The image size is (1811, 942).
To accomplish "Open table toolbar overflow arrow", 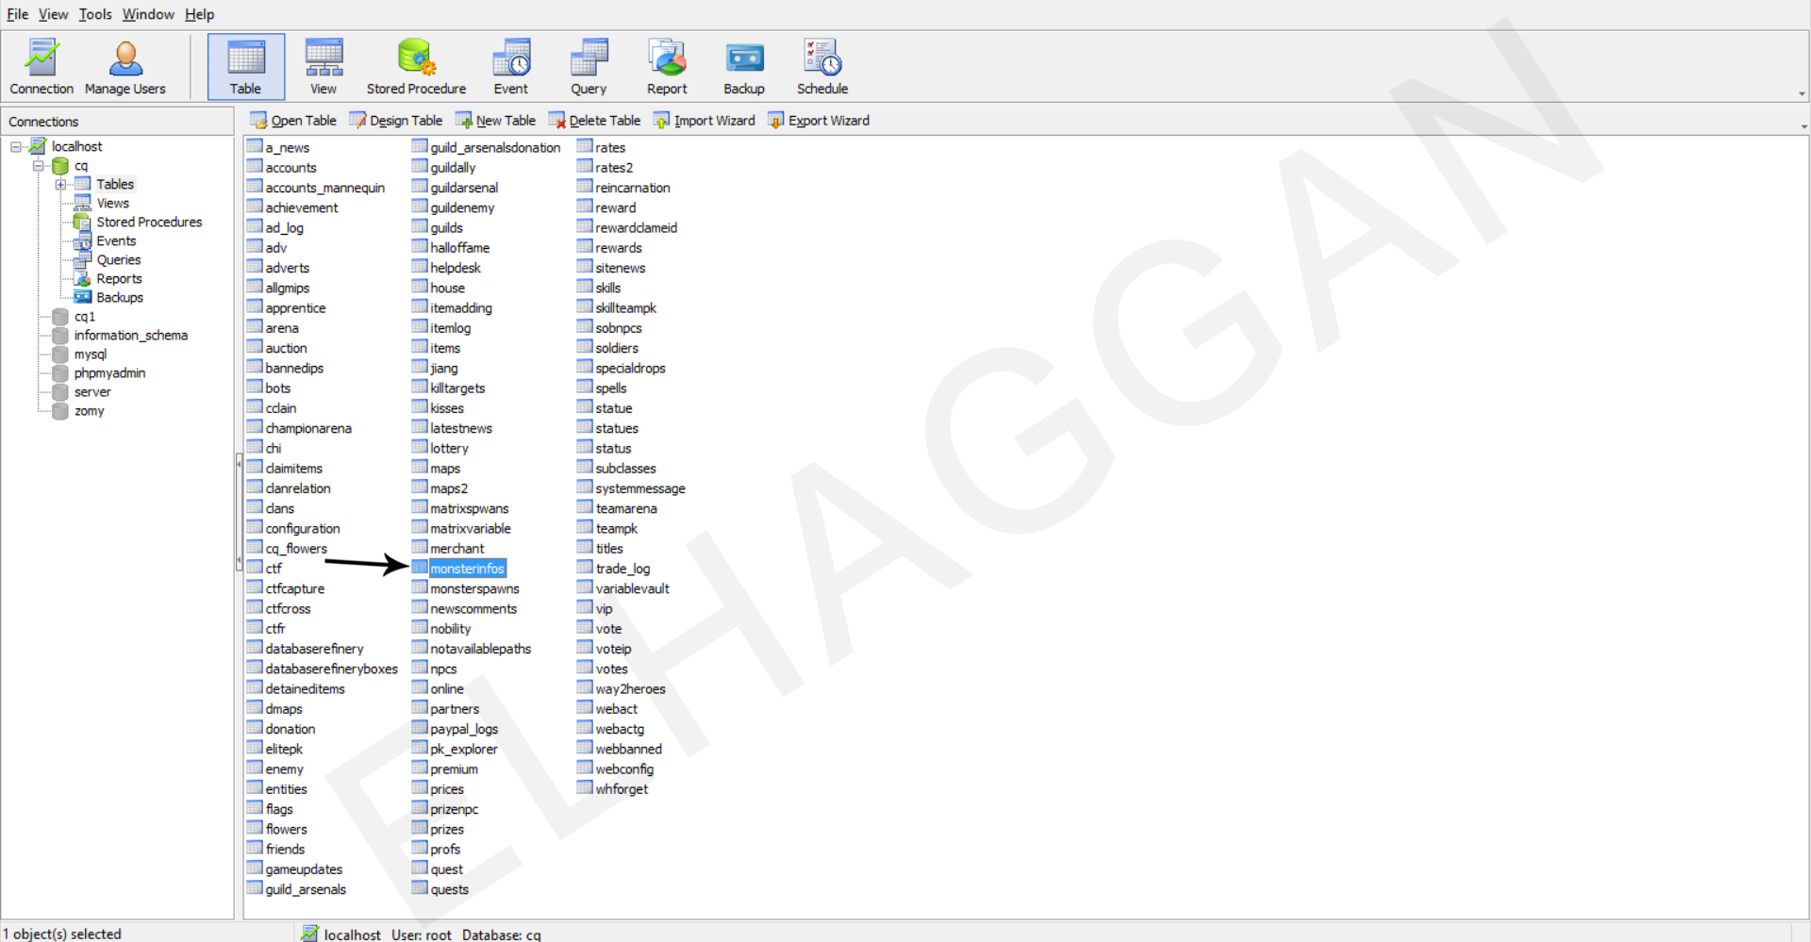I will 1803,126.
